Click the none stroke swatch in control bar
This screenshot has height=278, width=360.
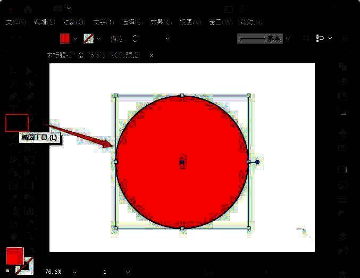tap(88, 38)
